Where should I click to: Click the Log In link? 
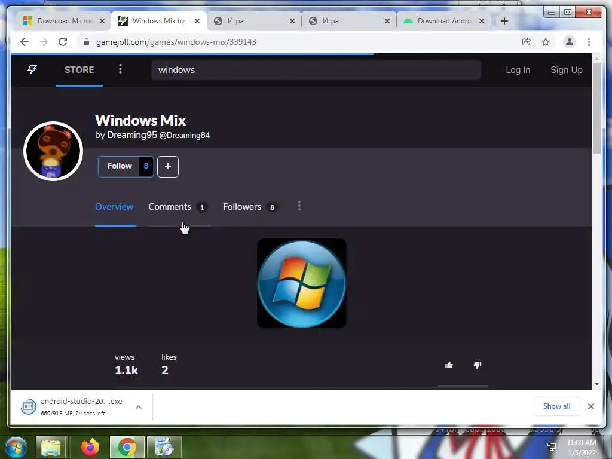tap(518, 70)
